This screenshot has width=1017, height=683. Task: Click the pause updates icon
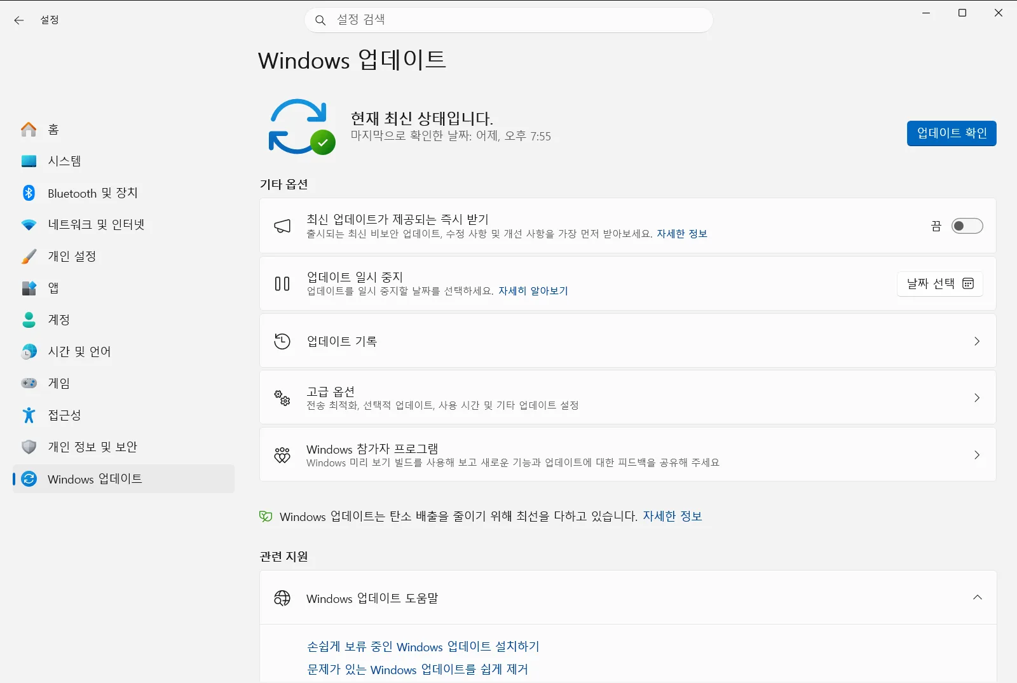[282, 284]
